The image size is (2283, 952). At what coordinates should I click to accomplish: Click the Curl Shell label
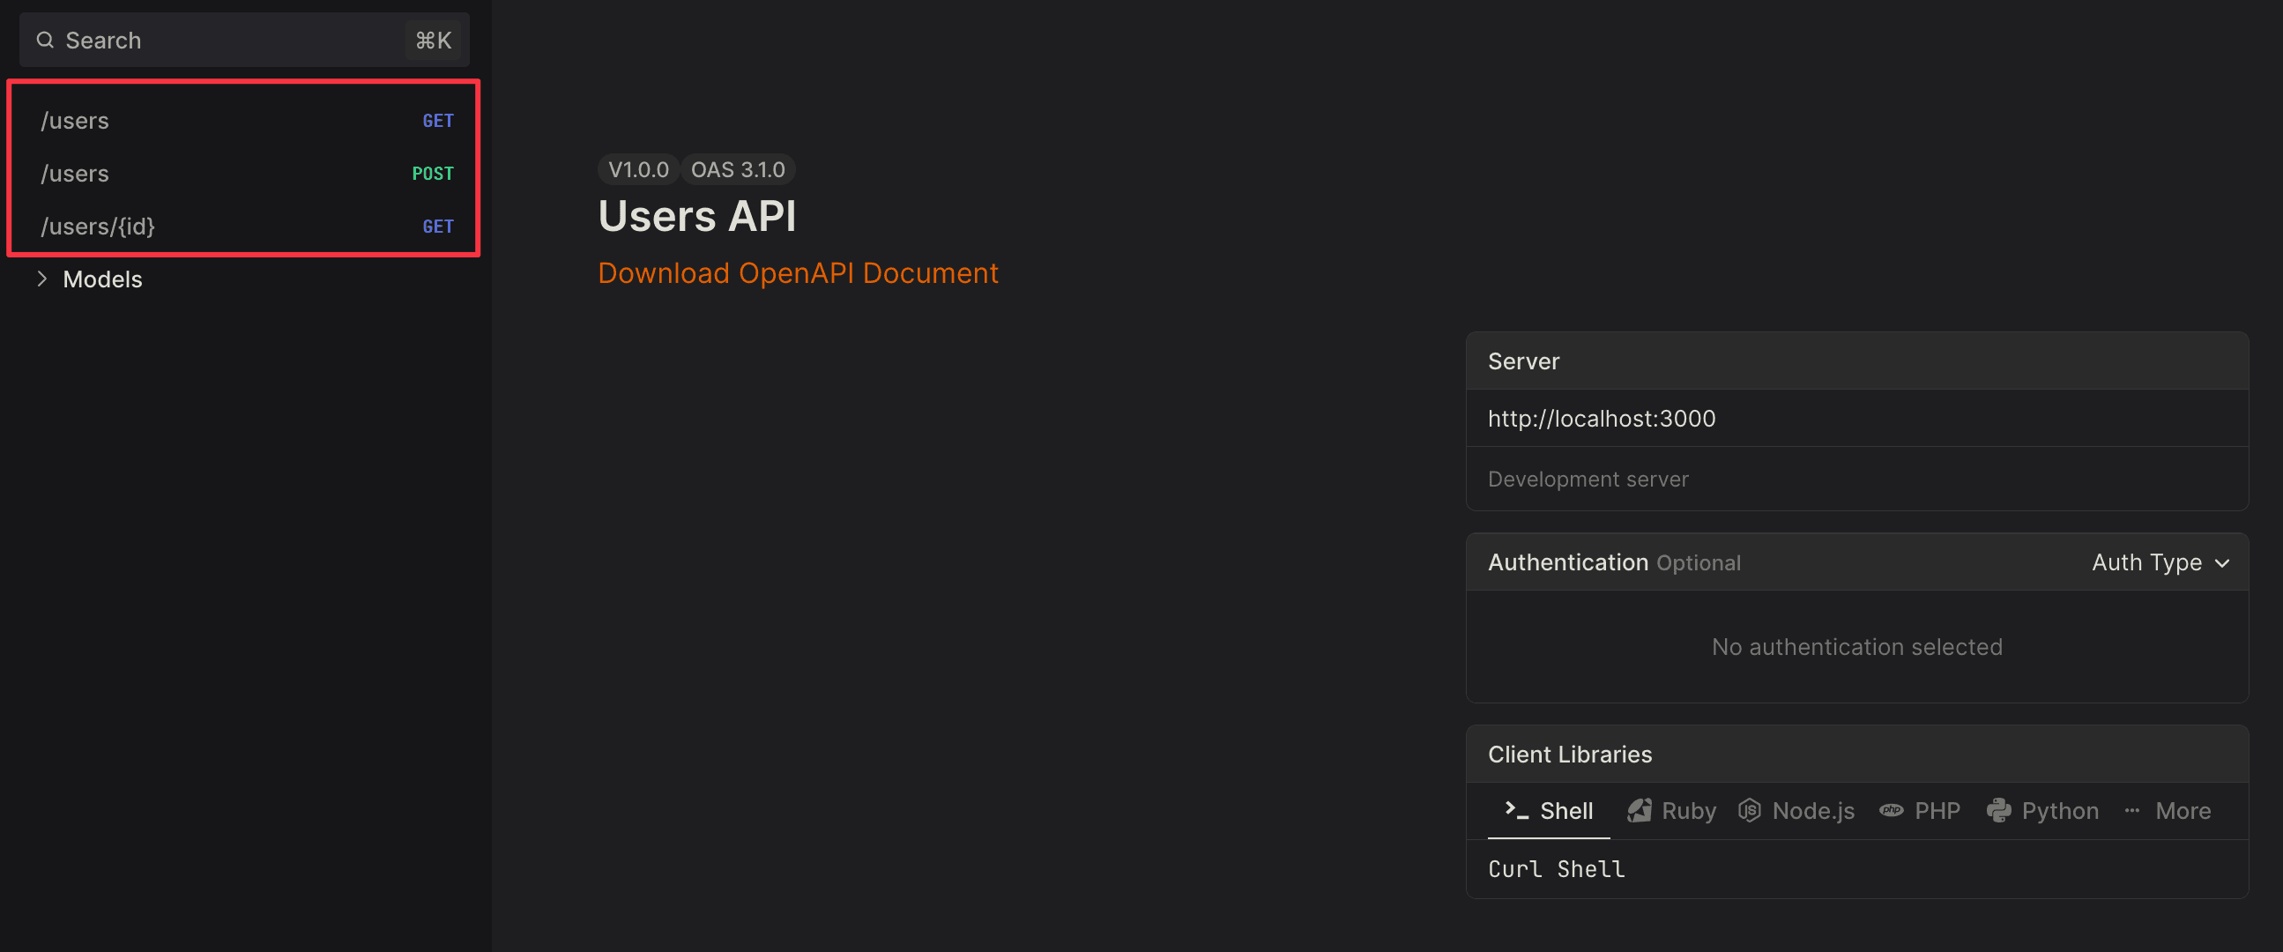[1557, 869]
